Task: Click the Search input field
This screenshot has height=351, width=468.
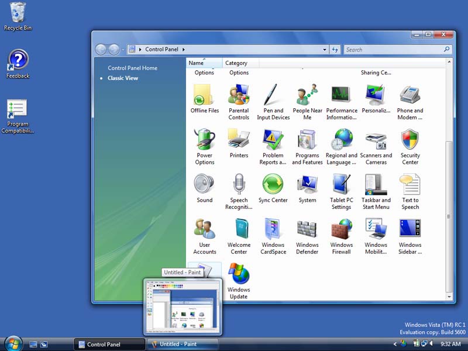Action: click(x=393, y=50)
